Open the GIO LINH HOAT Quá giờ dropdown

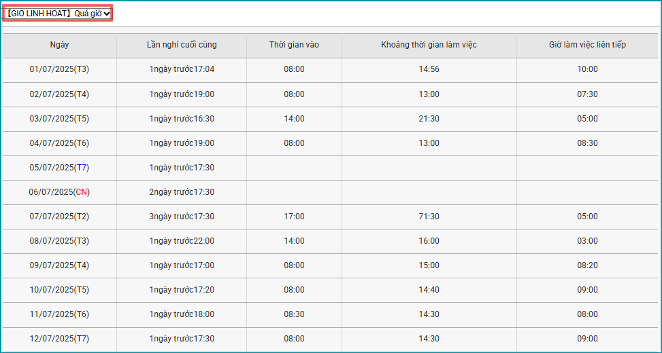click(x=59, y=14)
